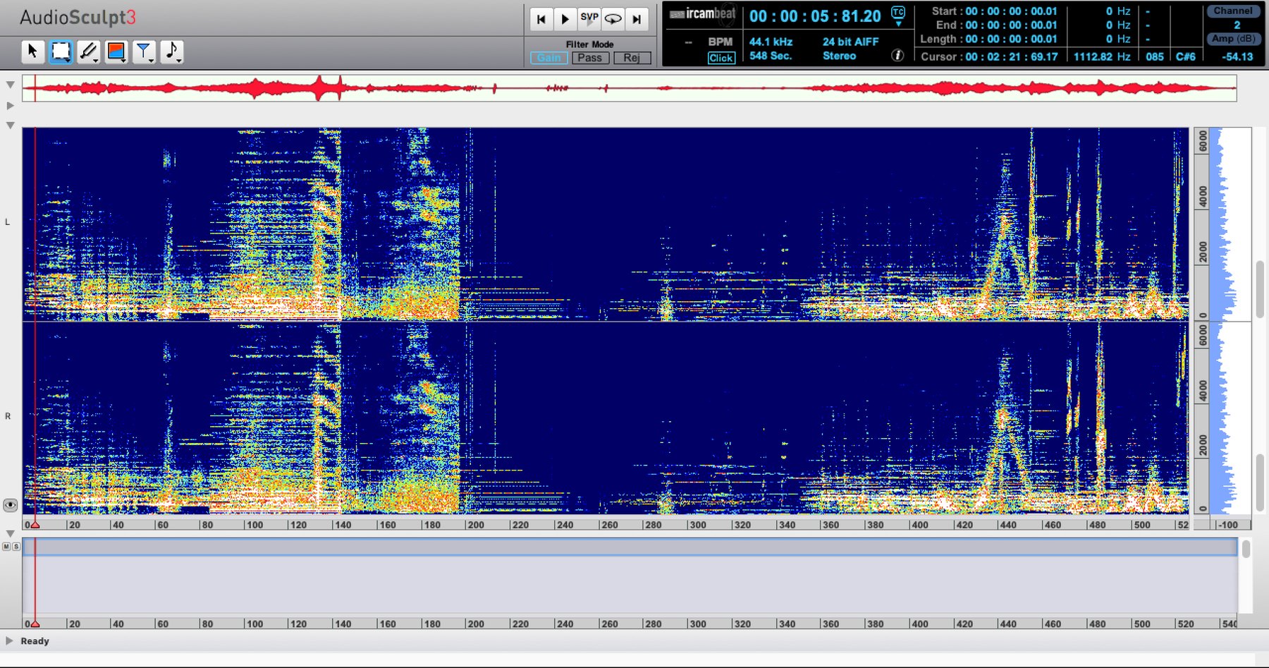This screenshot has width=1269, height=668.
Task: Click the 400 mark on treatment track ruler
Action: [919, 624]
